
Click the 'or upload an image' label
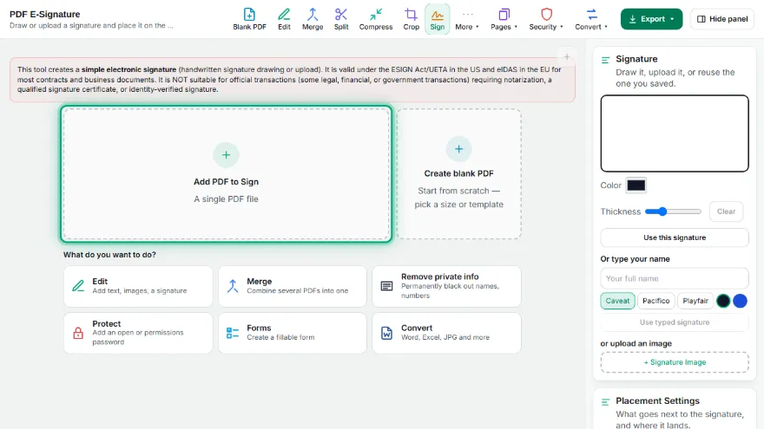coord(636,343)
